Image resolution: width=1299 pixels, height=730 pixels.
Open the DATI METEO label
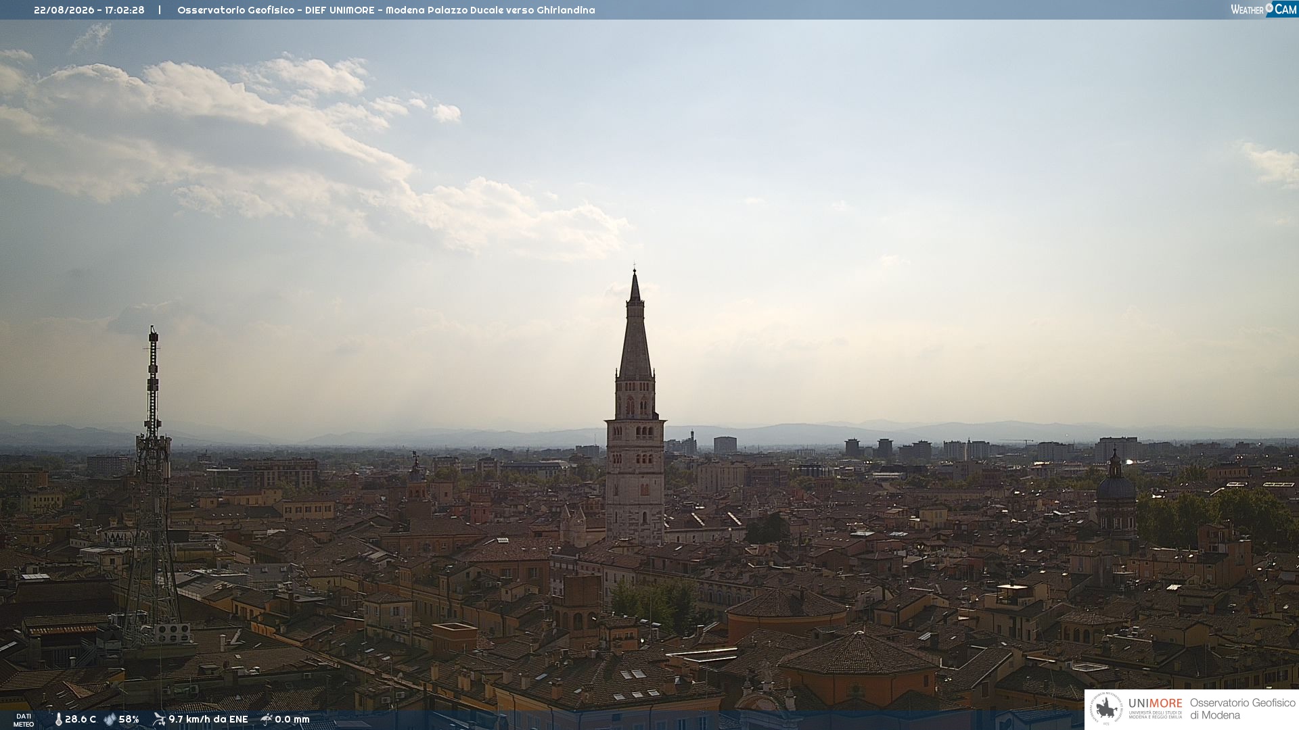point(24,720)
